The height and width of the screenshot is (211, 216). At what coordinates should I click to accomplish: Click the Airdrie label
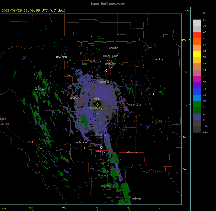coord(101,135)
